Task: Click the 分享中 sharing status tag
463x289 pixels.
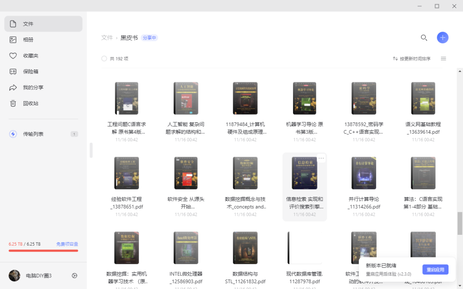Action: (x=149, y=38)
